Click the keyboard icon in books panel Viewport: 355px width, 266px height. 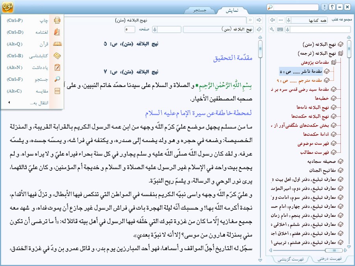click(x=280, y=30)
